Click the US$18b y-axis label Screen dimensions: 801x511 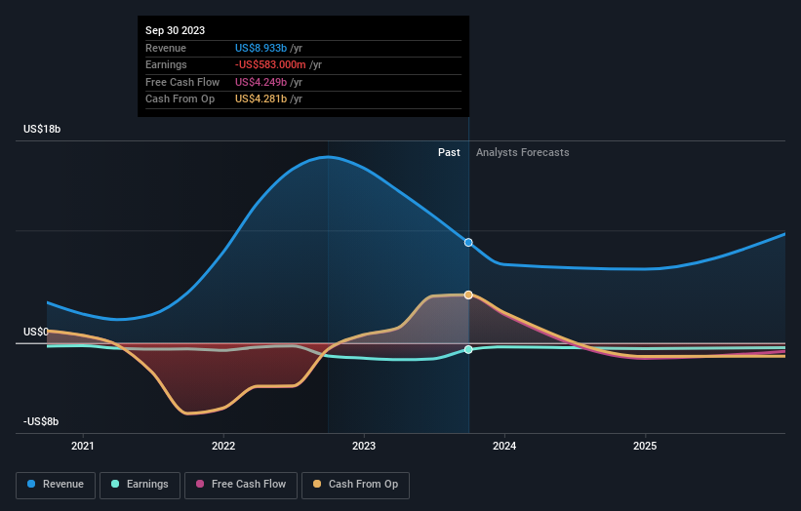click(x=42, y=129)
